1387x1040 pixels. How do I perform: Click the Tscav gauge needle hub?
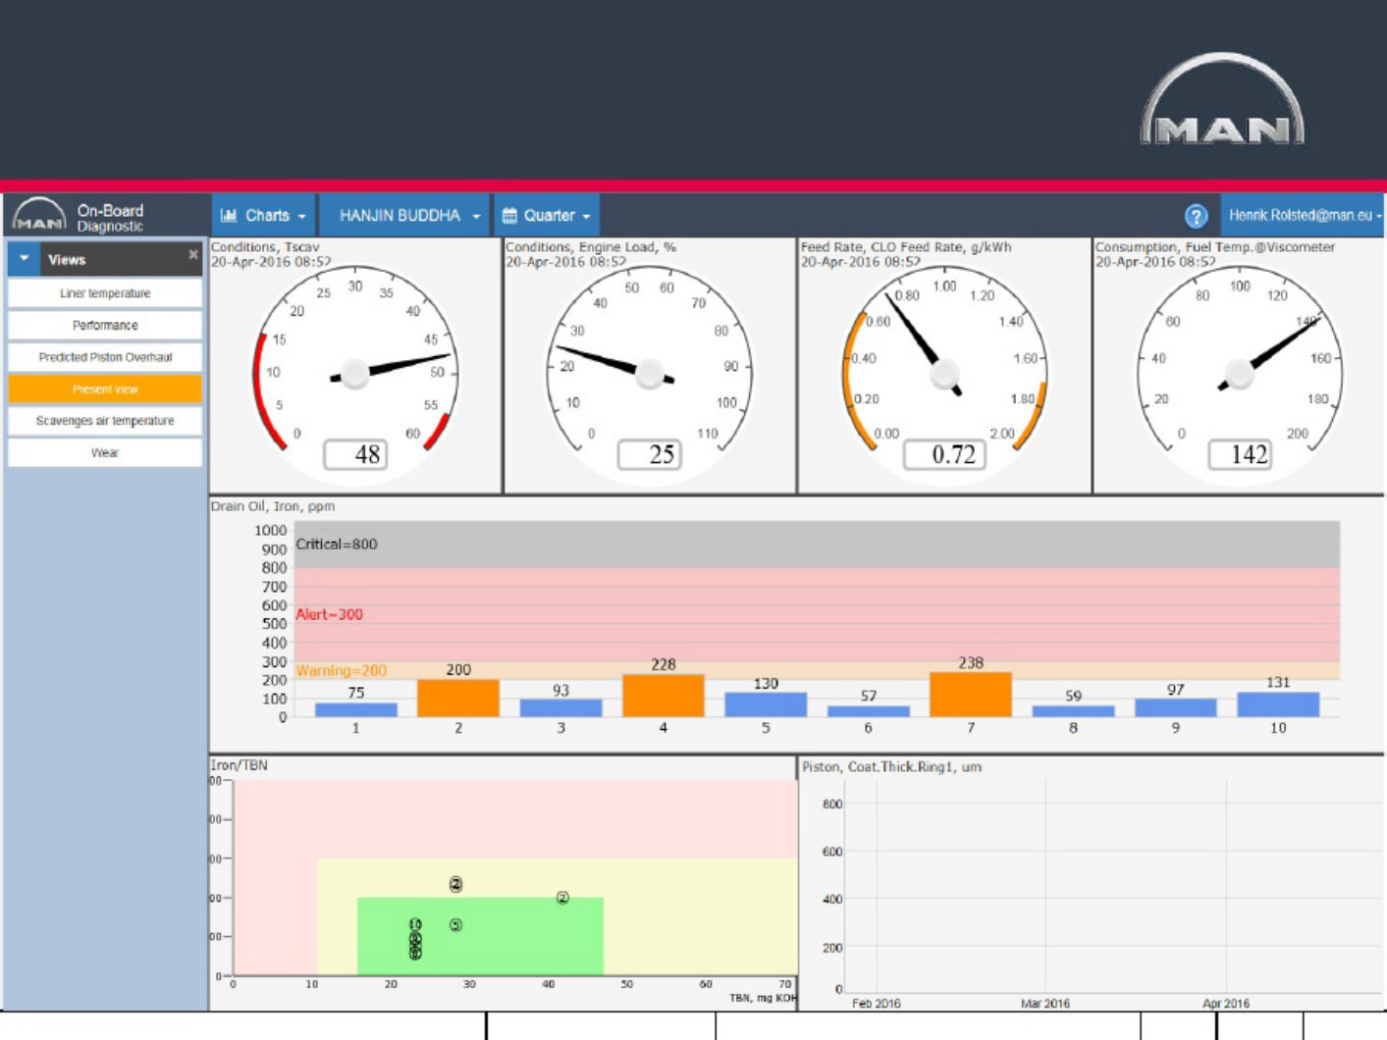point(354,374)
